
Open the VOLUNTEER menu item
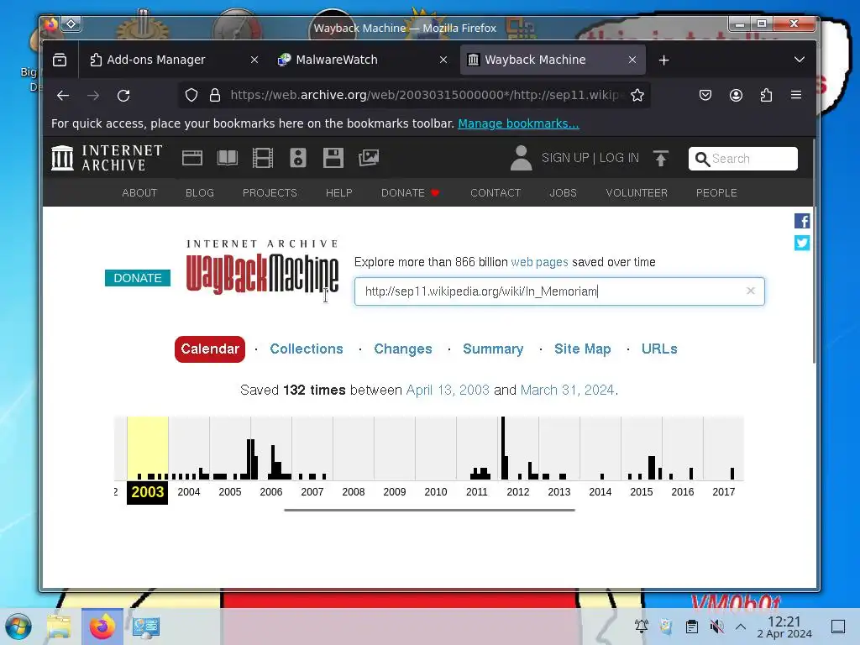[637, 193]
